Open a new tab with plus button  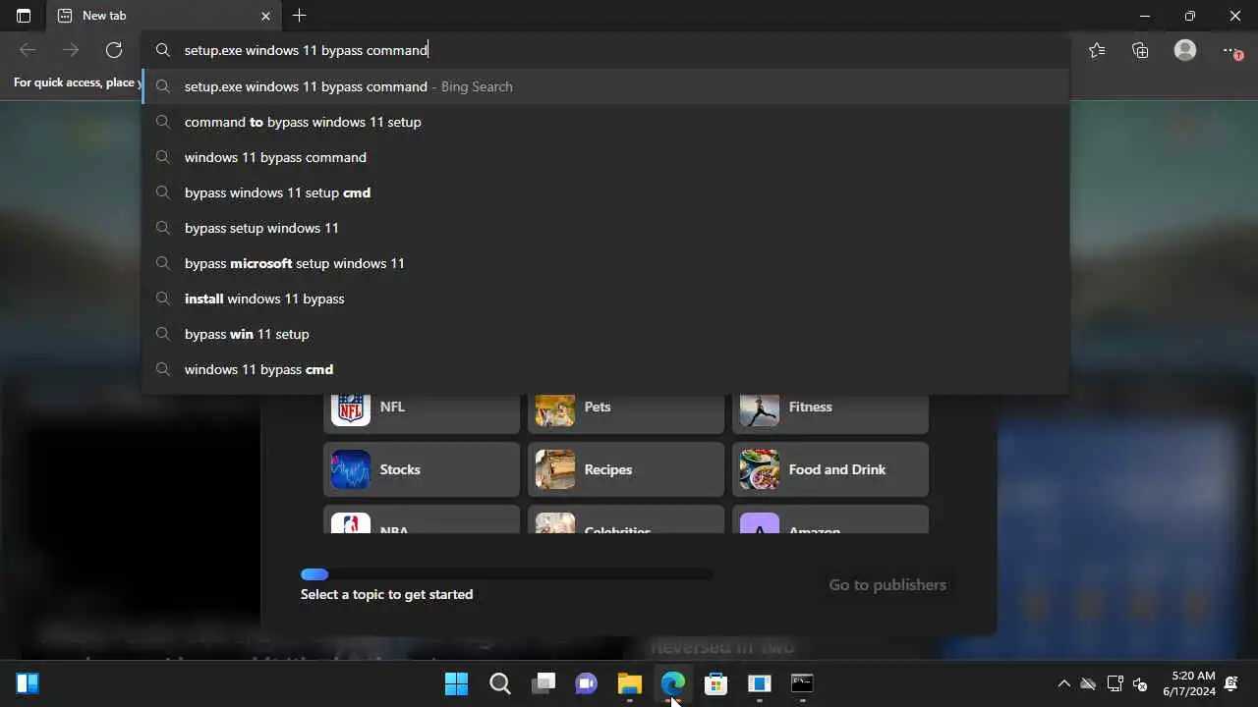coord(300,16)
